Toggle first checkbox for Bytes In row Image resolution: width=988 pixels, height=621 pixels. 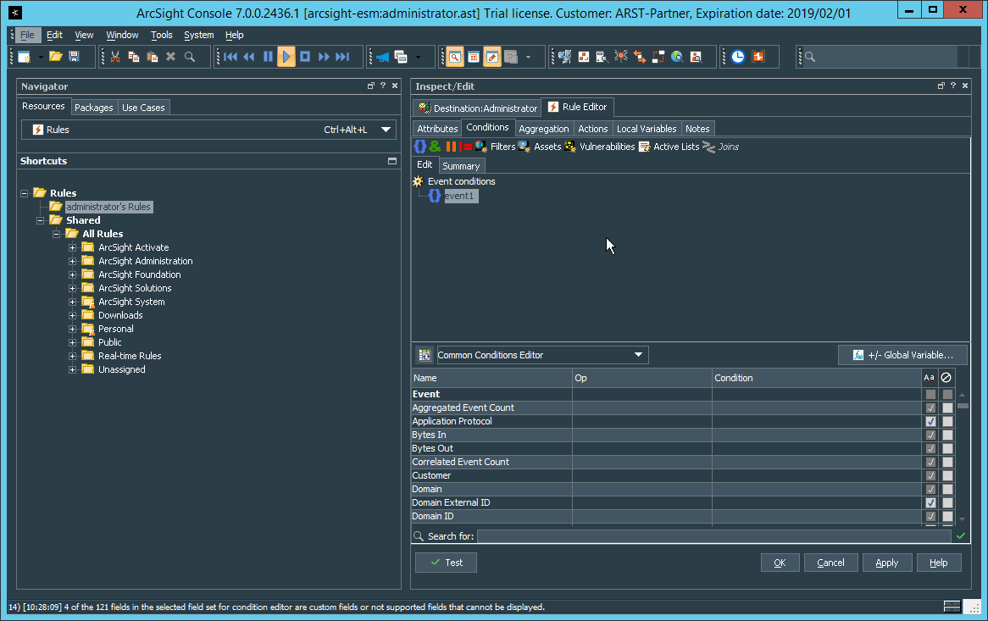pyautogui.click(x=930, y=435)
